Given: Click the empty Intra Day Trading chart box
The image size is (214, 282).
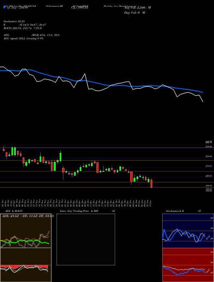Looking at the screenshot, I should tap(86, 239).
